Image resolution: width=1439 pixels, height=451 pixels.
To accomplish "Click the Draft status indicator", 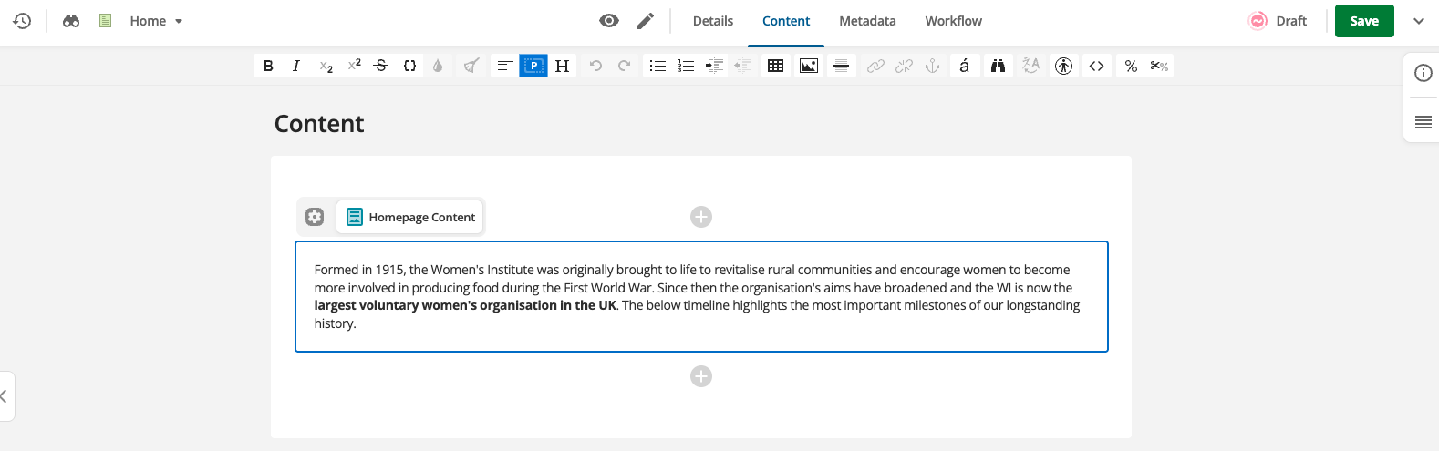I will coord(1278,21).
